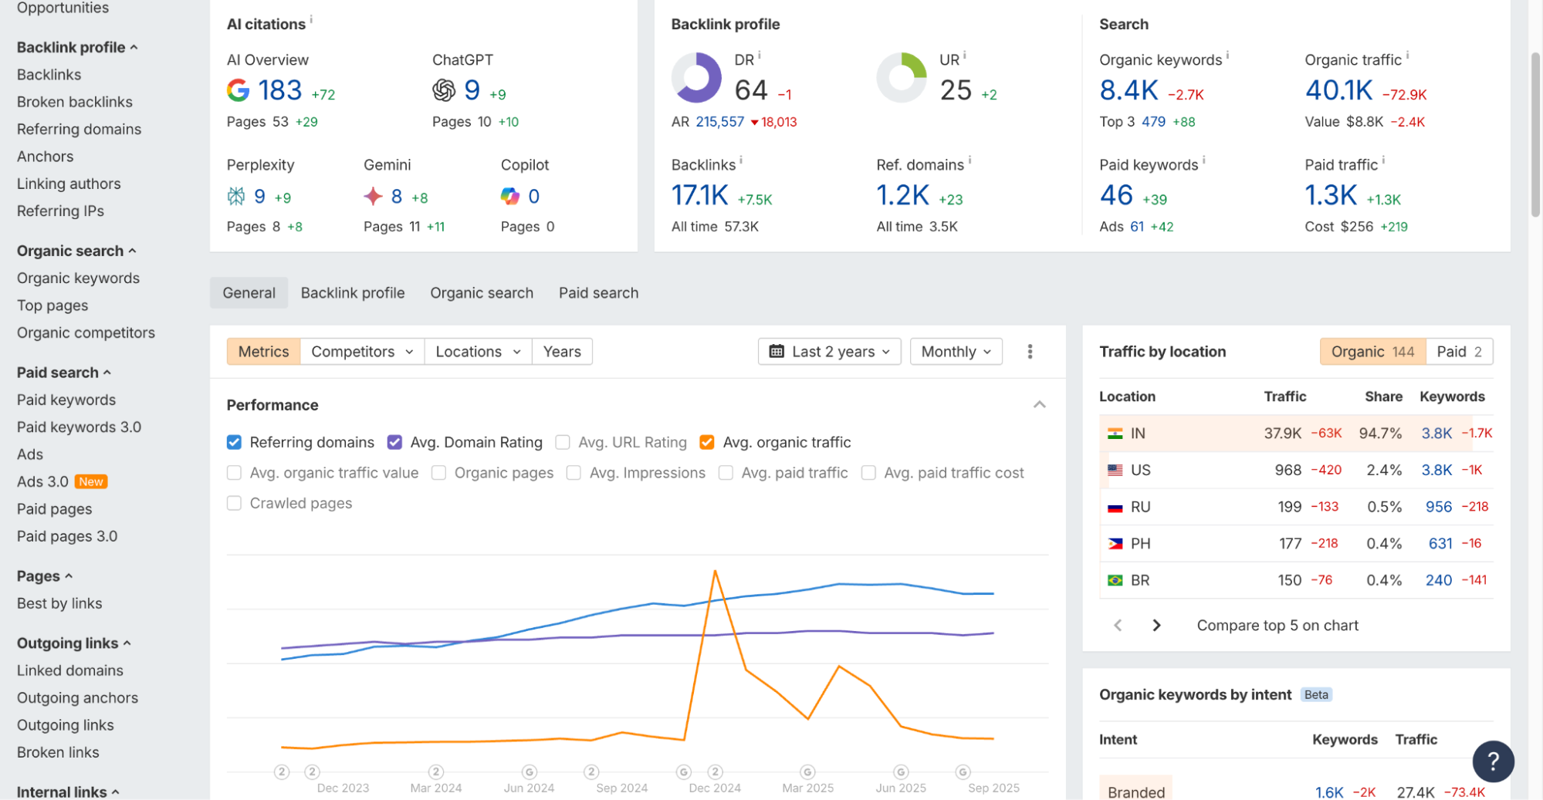This screenshot has width=1543, height=800.
Task: Open the question mark help button
Action: point(1494,761)
